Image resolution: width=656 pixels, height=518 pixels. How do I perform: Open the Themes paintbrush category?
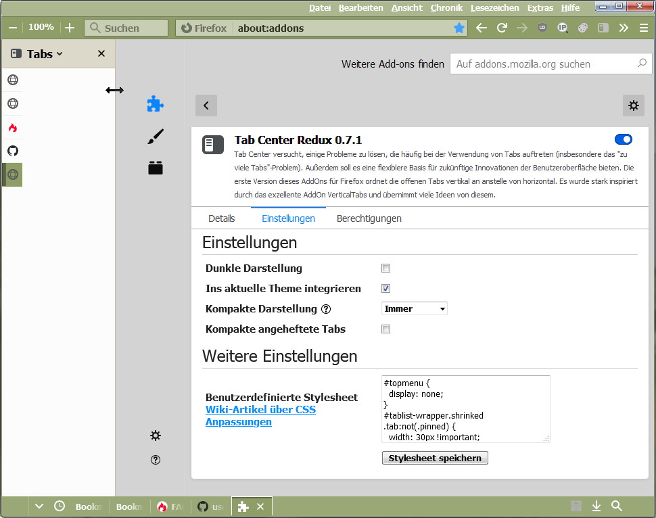click(x=156, y=137)
